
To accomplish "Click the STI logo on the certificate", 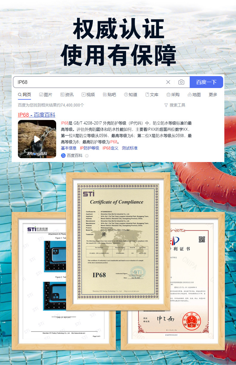I will [x=89, y=193].
